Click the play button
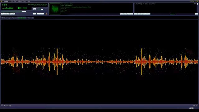The image size is (199, 112). click(5, 14)
